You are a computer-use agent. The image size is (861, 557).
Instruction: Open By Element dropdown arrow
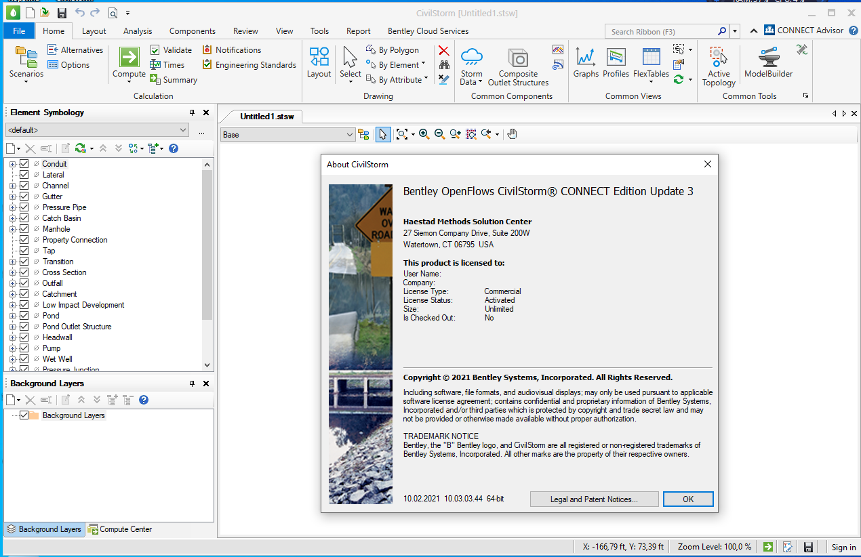point(424,64)
